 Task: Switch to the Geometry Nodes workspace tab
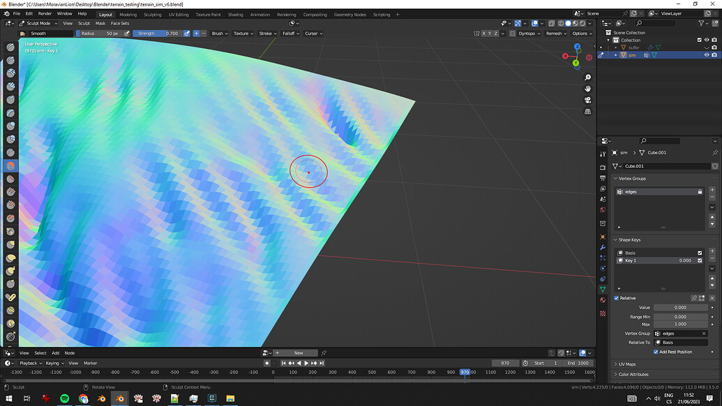point(350,15)
